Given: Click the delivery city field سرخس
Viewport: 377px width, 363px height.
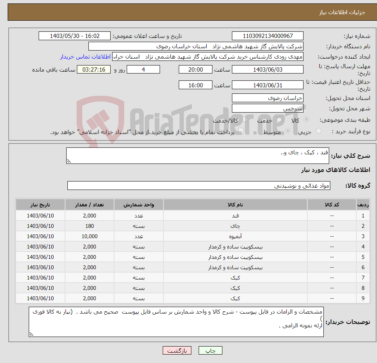Looking at the screenshot, I should [x=268, y=108].
